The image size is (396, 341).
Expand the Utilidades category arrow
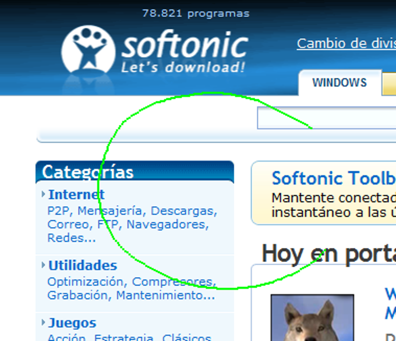coord(43,265)
